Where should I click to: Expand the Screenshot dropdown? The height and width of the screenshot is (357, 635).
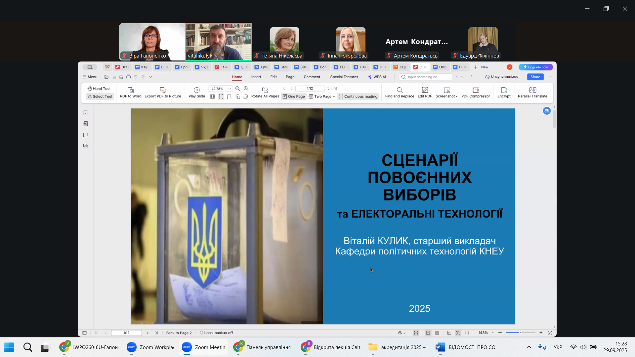click(x=457, y=97)
